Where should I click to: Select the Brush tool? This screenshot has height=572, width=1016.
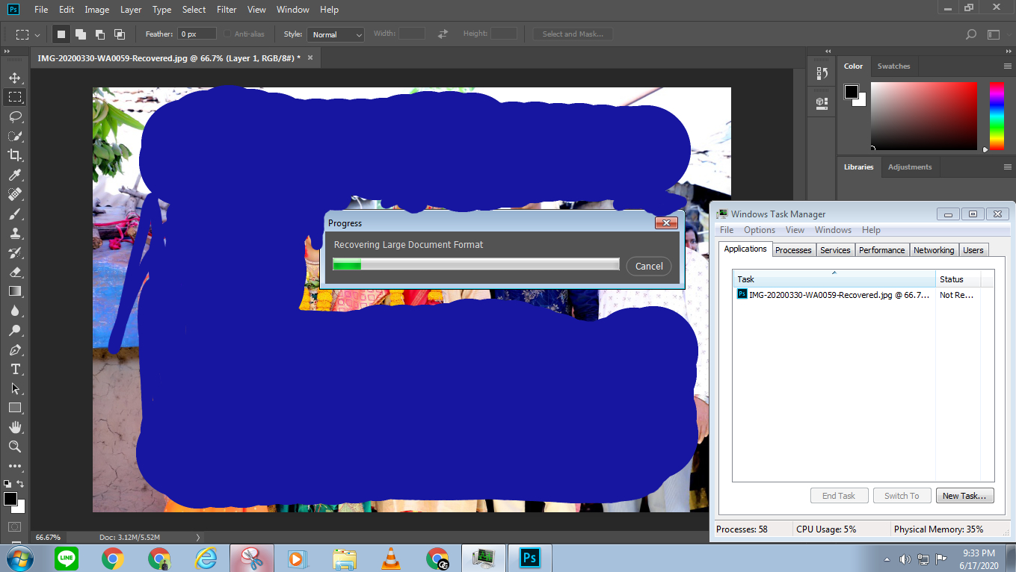[x=15, y=214]
